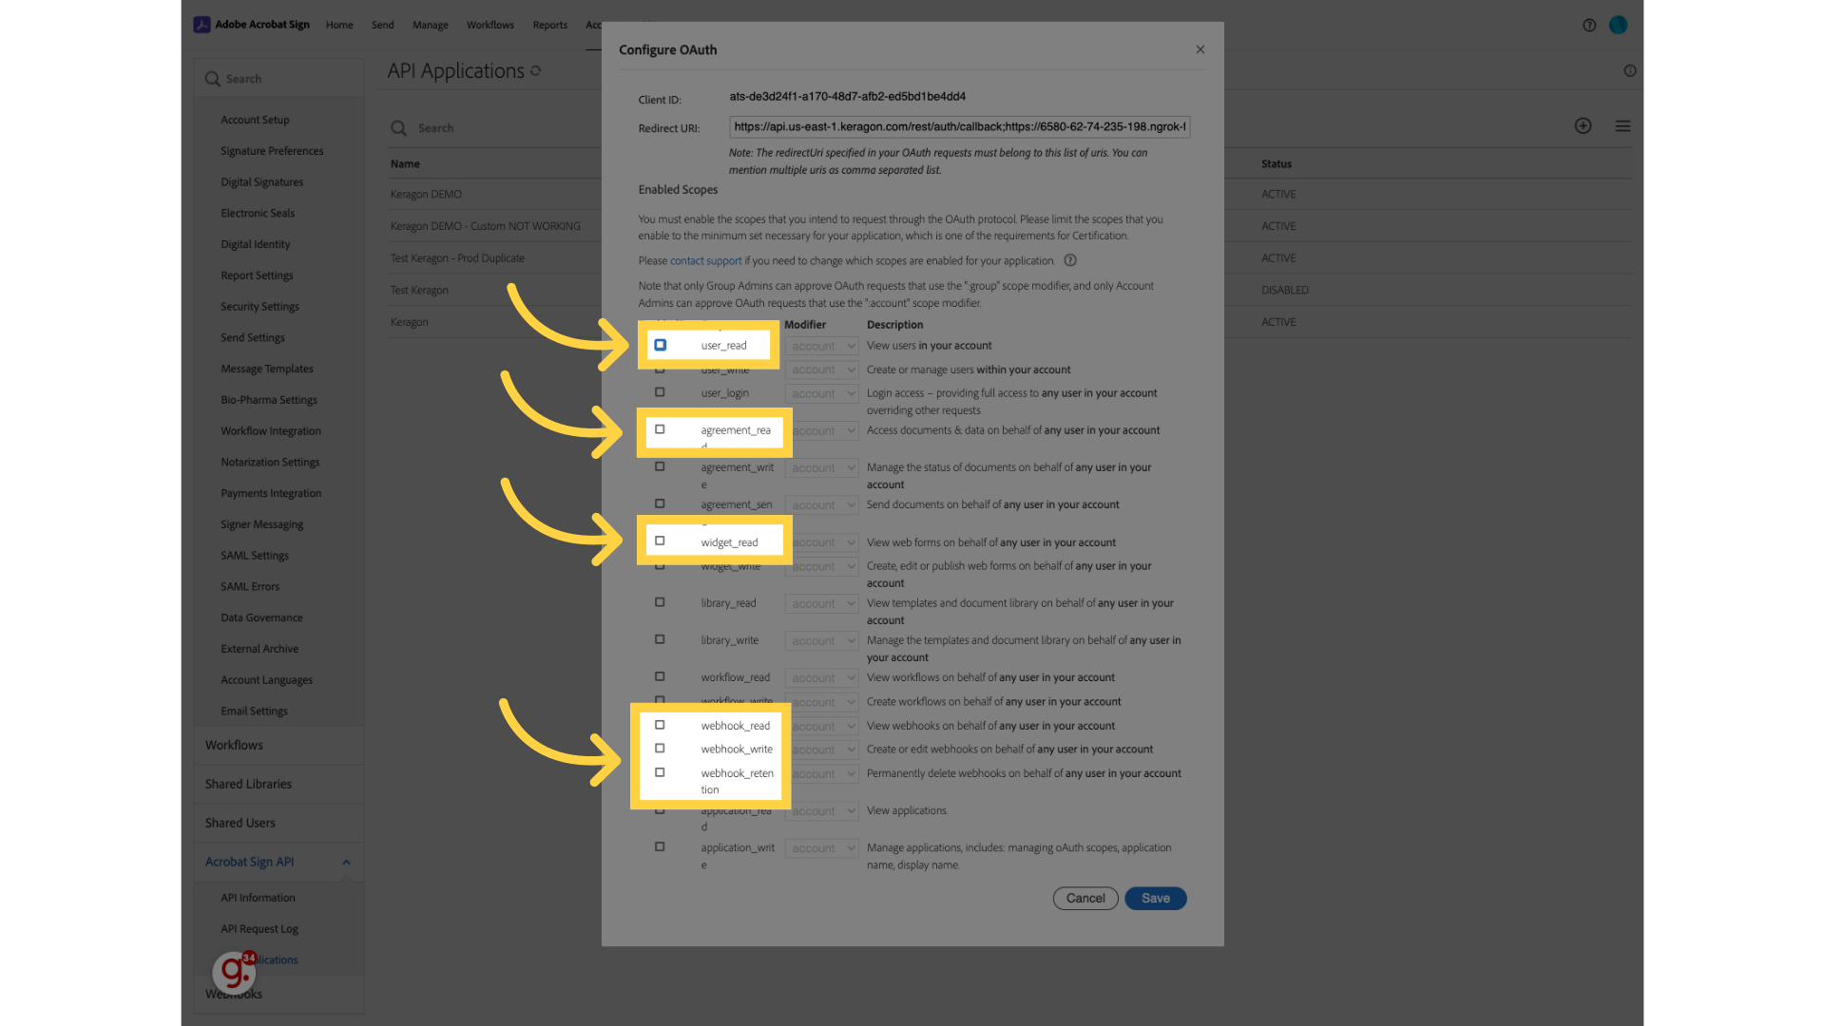1825x1026 pixels.
Task: Open the Manage menu
Action: coord(431,25)
